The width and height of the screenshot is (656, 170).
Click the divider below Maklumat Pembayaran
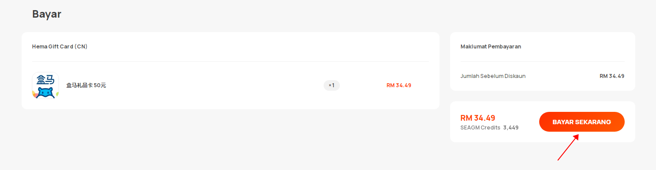(x=542, y=61)
